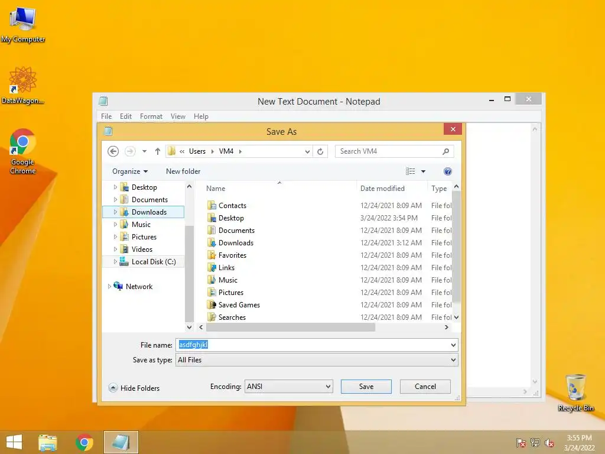Open the Organize dropdown menu
Screen dimensions: 605x454
pos(130,171)
